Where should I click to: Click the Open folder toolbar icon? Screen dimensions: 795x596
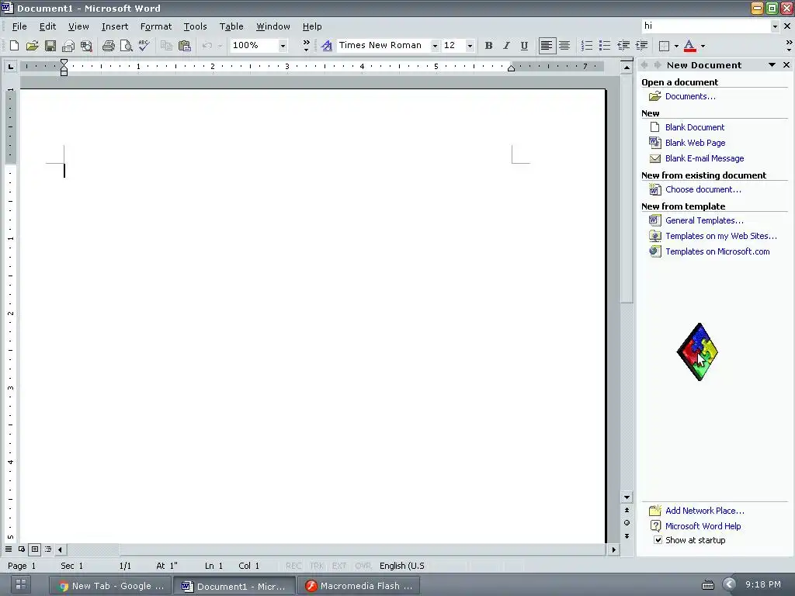[x=32, y=46]
